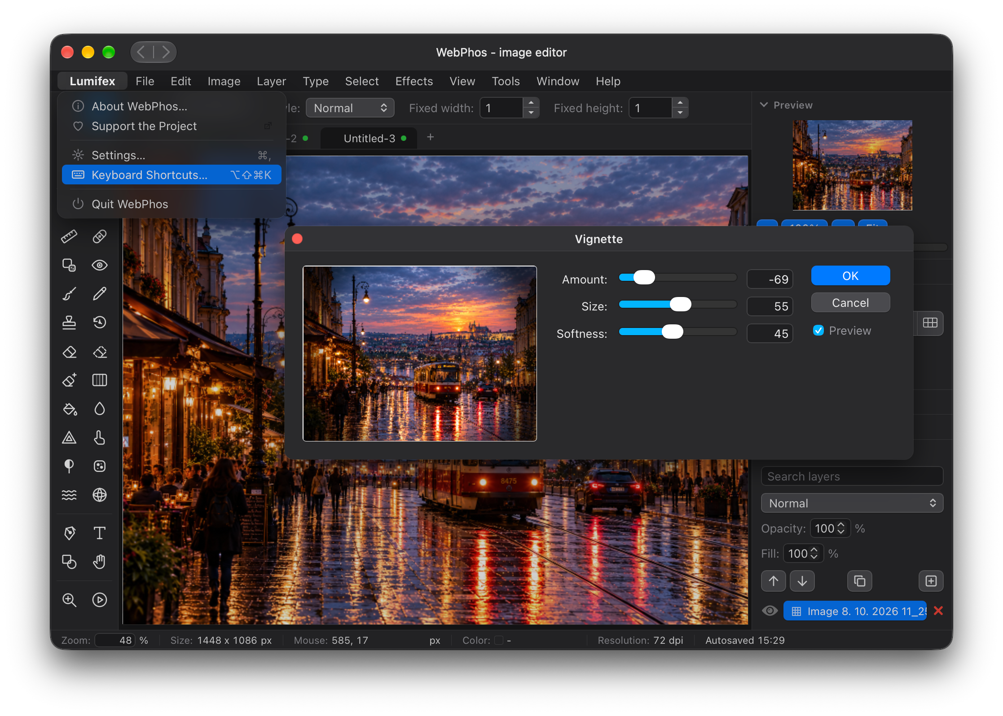Select the Pen tool
1003x716 pixels.
click(69, 533)
